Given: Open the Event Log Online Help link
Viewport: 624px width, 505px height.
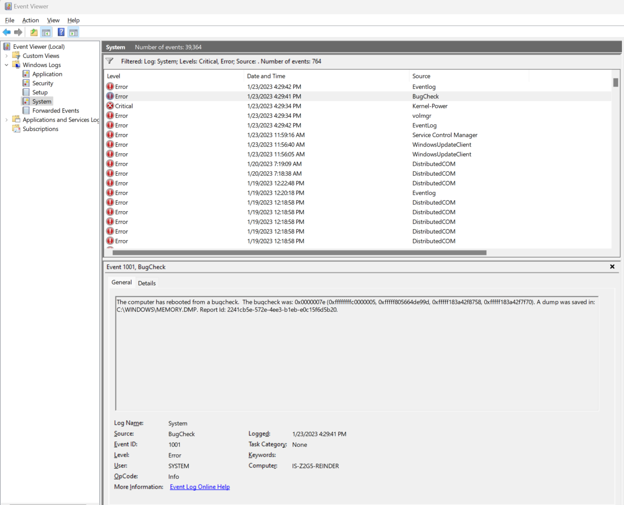Looking at the screenshot, I should (x=199, y=487).
